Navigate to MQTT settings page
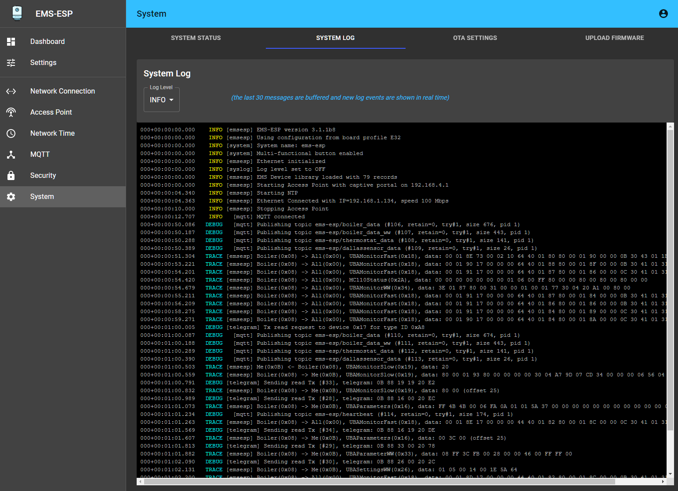 coord(40,155)
